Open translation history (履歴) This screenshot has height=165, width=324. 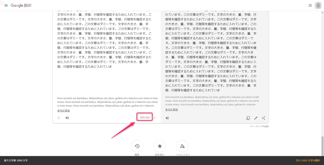137,146
